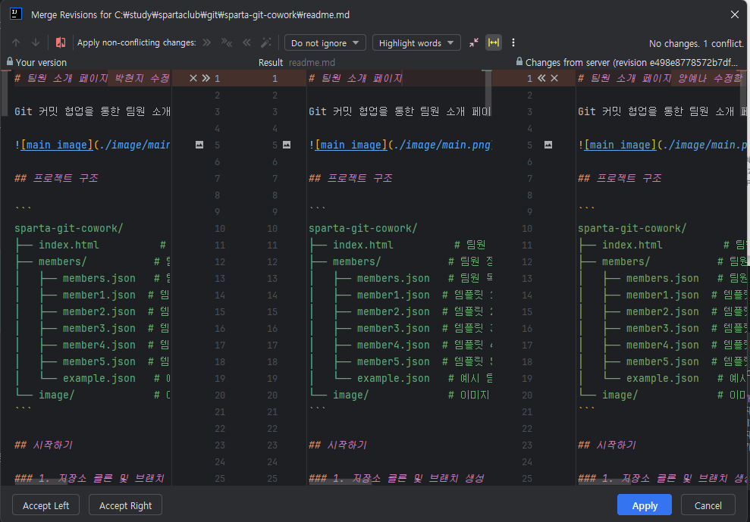
Task: Click the compare contents toolbar icon
Action: 60,42
